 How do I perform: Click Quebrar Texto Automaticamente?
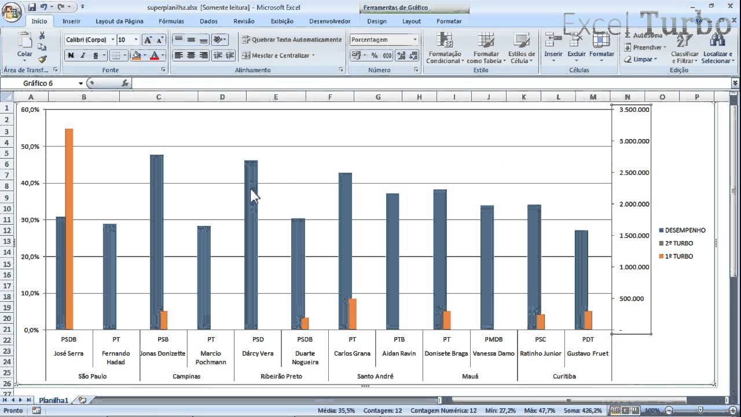pyautogui.click(x=292, y=40)
